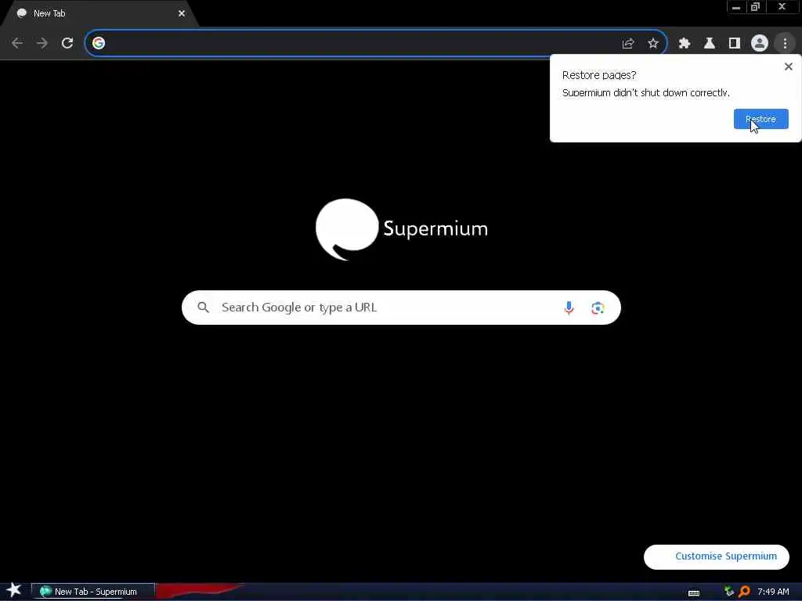Open the orange magnifier tray icon
Image resolution: width=802 pixels, height=601 pixels.
pos(744,592)
